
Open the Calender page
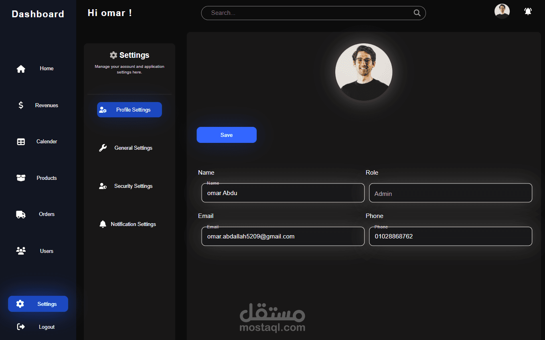(47, 142)
